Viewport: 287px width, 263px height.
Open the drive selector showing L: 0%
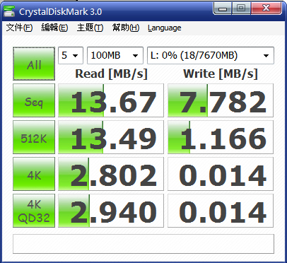pos(211,56)
